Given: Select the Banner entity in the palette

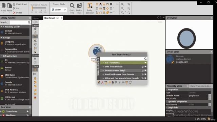Looking at the screenshot, I should pos(15,69).
